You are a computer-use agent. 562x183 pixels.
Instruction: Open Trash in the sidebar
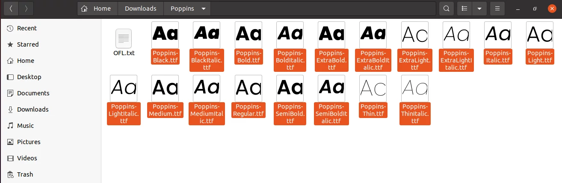pyautogui.click(x=50, y=174)
